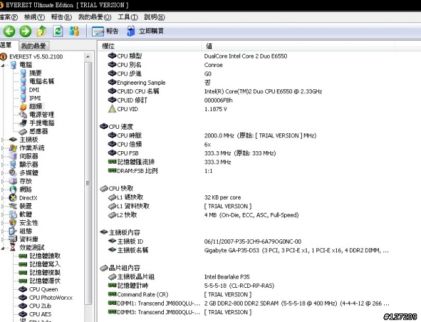The height and width of the screenshot is (322, 421).
Task: Click the memory icon beside DRAM:FSB 比例
Action: pos(112,171)
